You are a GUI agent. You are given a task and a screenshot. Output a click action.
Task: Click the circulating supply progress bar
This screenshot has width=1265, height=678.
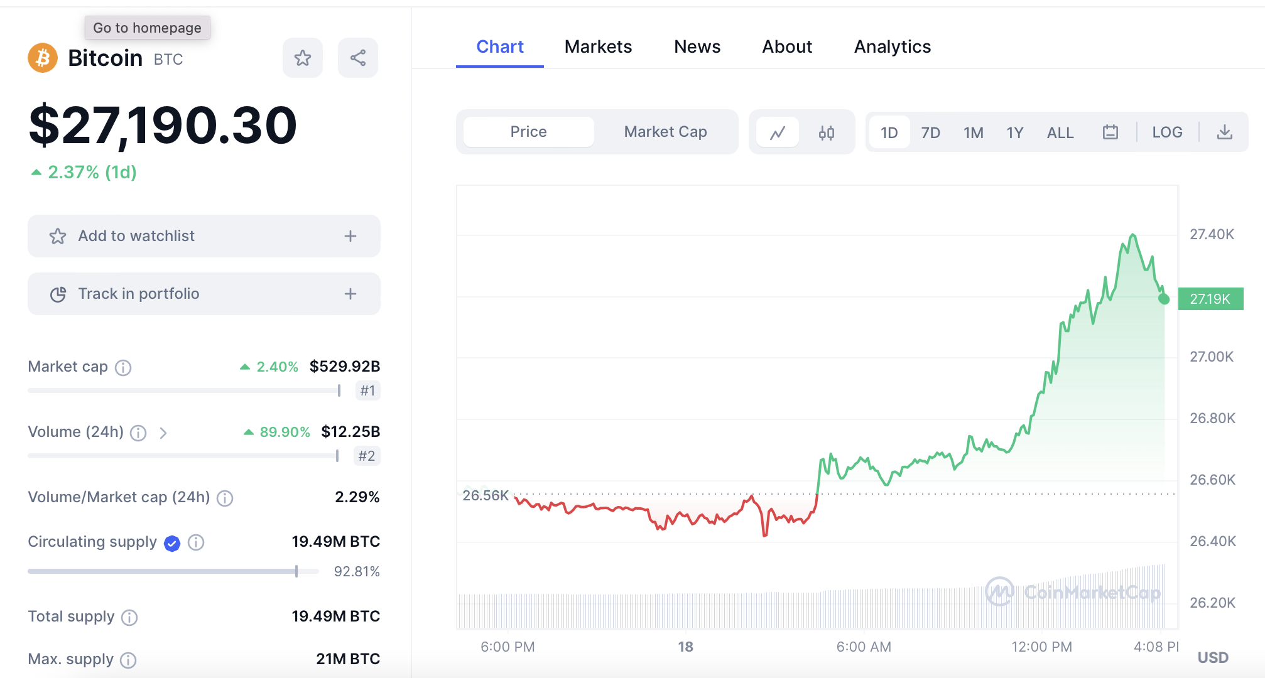(173, 571)
